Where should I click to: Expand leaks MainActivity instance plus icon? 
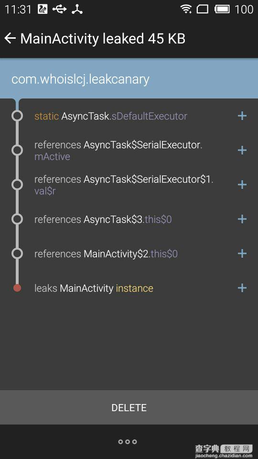tap(242, 288)
